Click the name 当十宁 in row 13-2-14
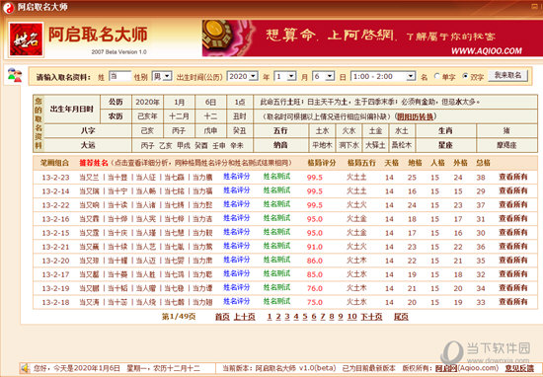Image resolution: width=543 pixels, height=377 pixels. point(117,191)
